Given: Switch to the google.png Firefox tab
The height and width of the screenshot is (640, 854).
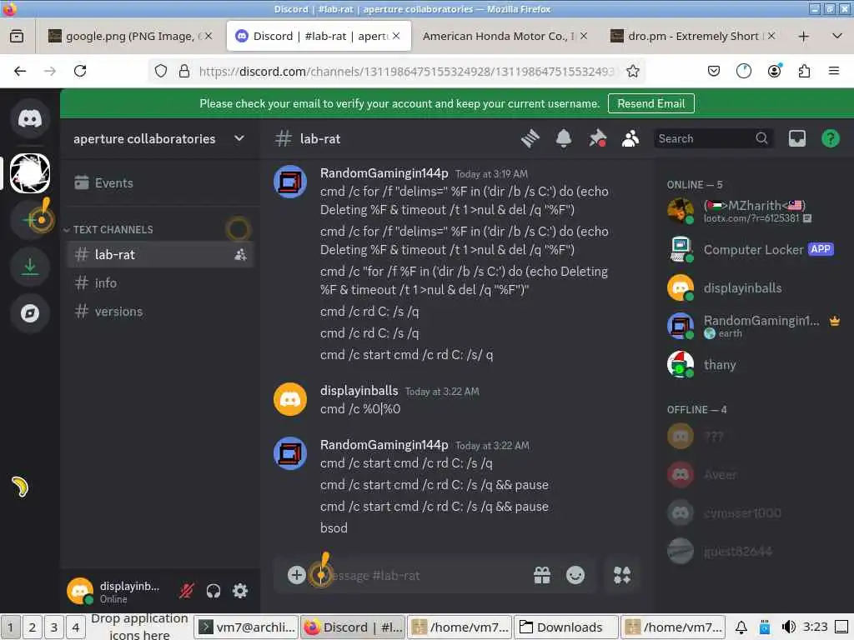Looking at the screenshot, I should click(131, 36).
